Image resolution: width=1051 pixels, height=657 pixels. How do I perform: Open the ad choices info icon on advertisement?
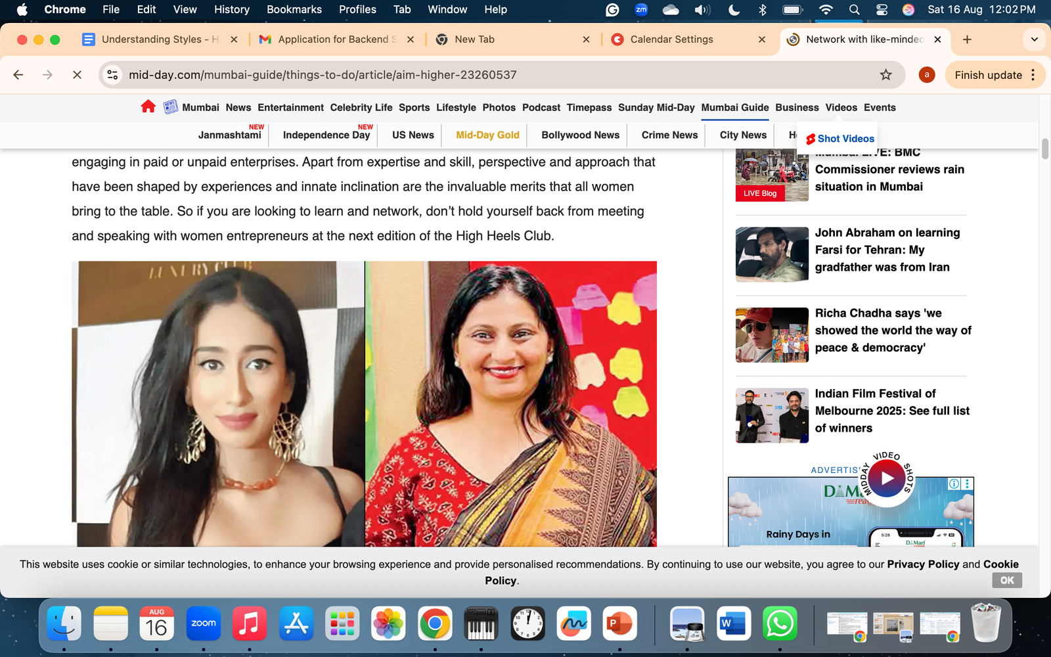point(954,484)
